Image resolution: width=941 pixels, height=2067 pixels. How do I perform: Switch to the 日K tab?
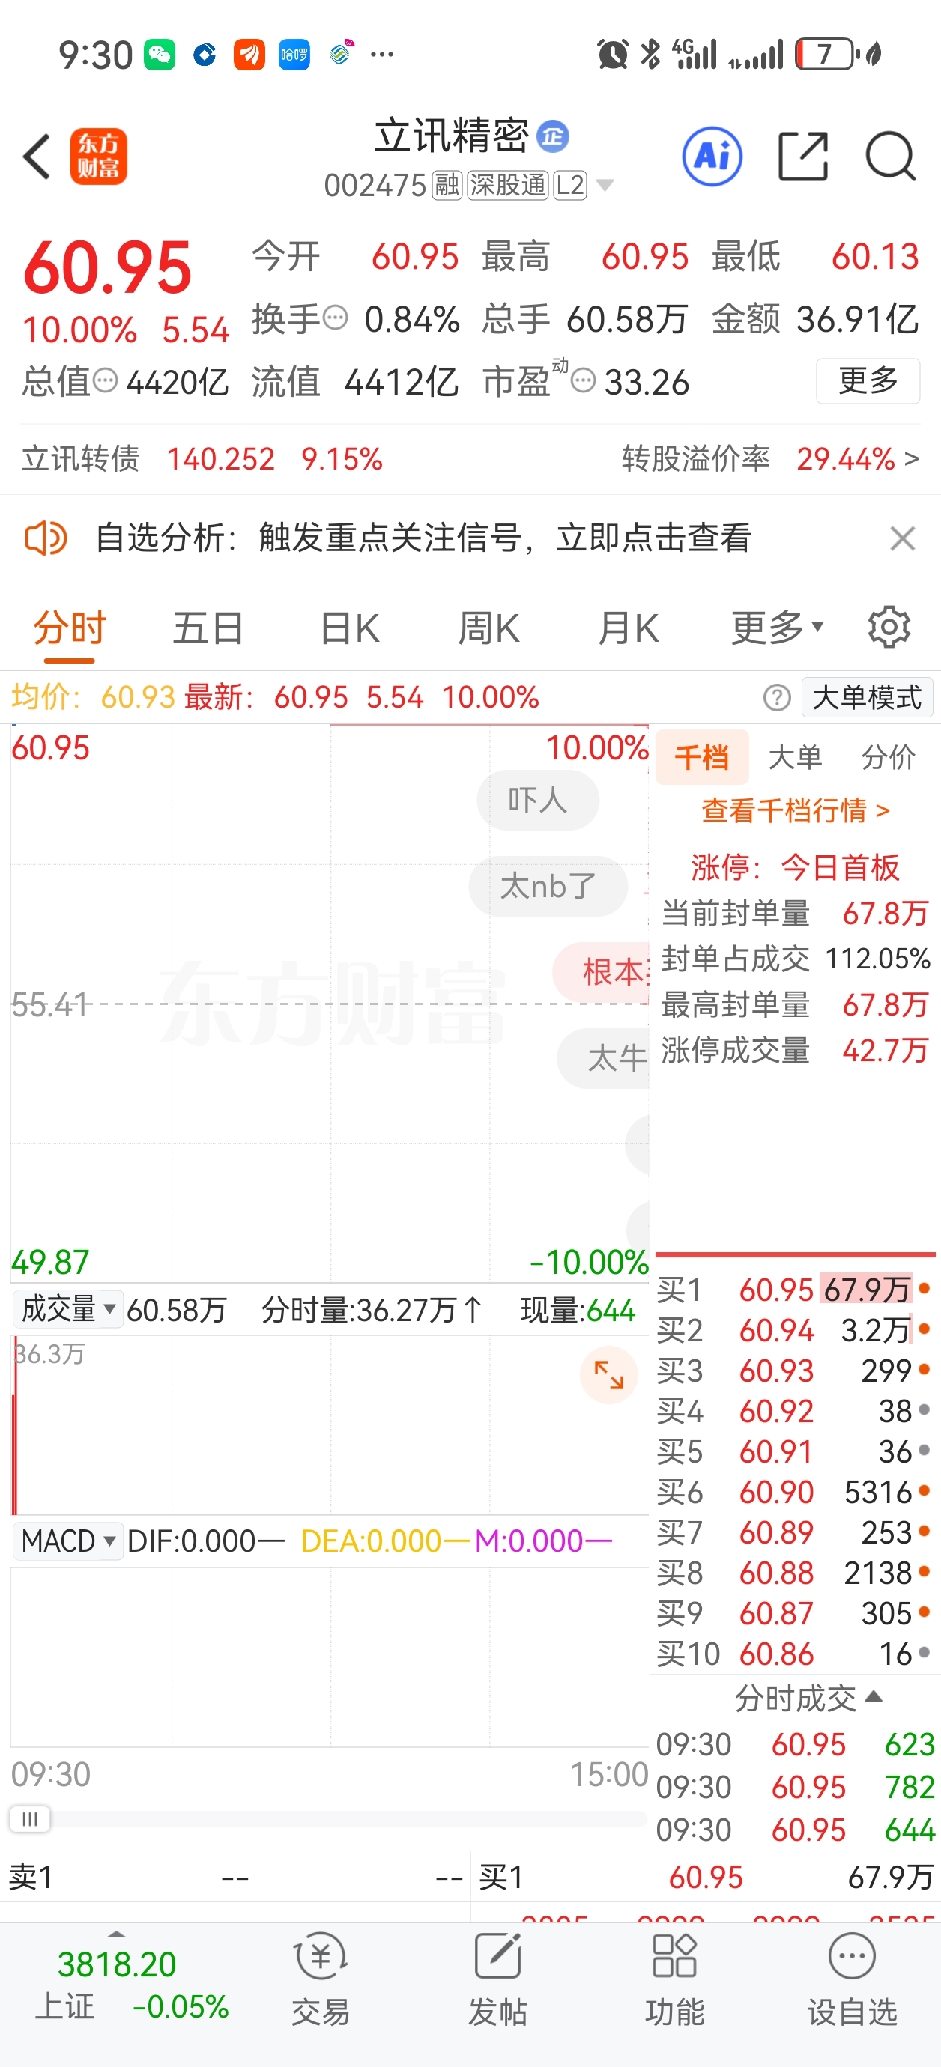click(x=349, y=627)
